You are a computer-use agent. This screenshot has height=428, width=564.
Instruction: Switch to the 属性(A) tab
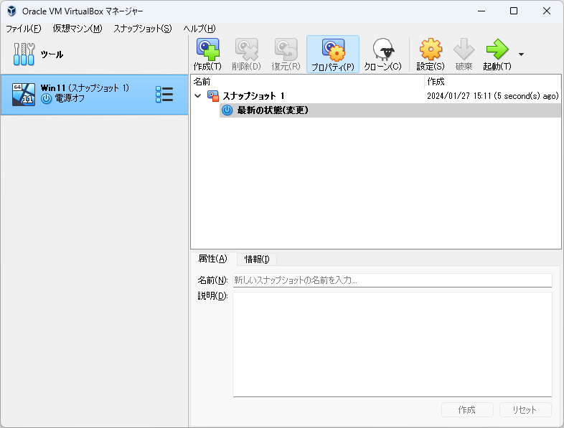pos(213,259)
